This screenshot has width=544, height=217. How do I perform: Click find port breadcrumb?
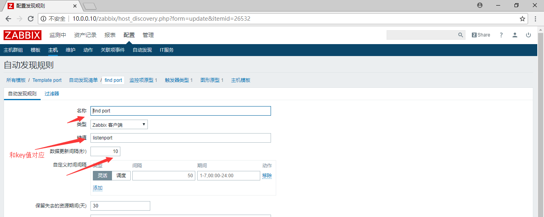[113, 80]
